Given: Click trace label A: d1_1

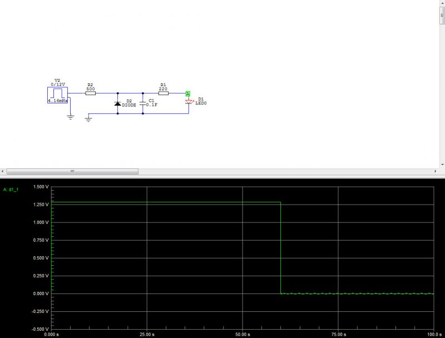Looking at the screenshot, I should coord(11,190).
